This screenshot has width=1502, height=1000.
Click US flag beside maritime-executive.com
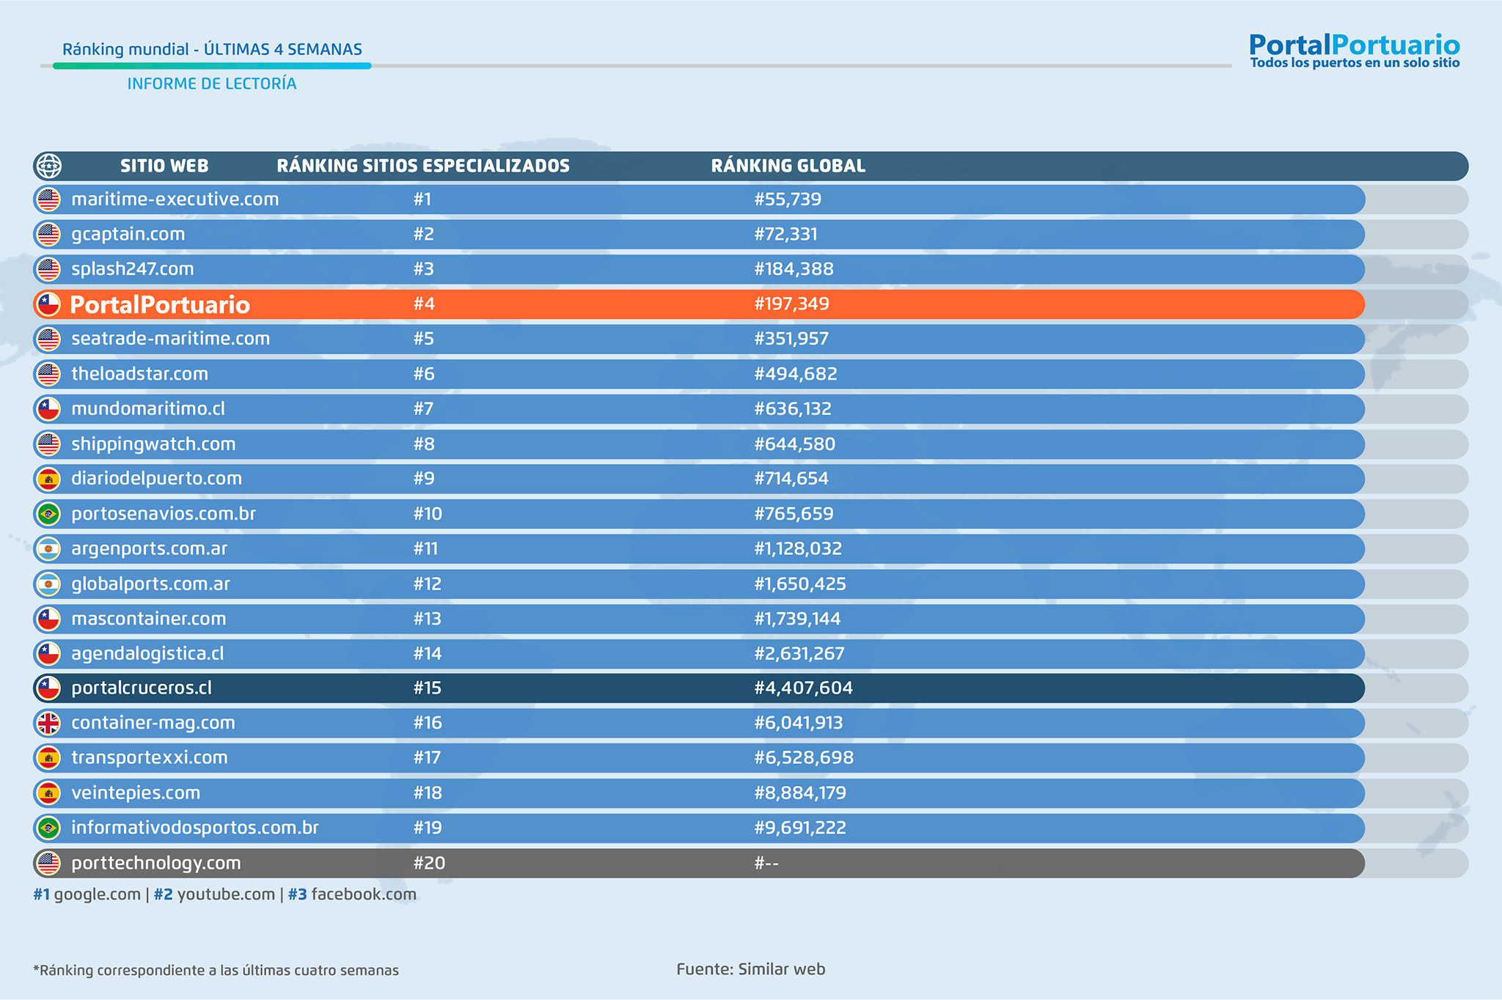[x=48, y=199]
